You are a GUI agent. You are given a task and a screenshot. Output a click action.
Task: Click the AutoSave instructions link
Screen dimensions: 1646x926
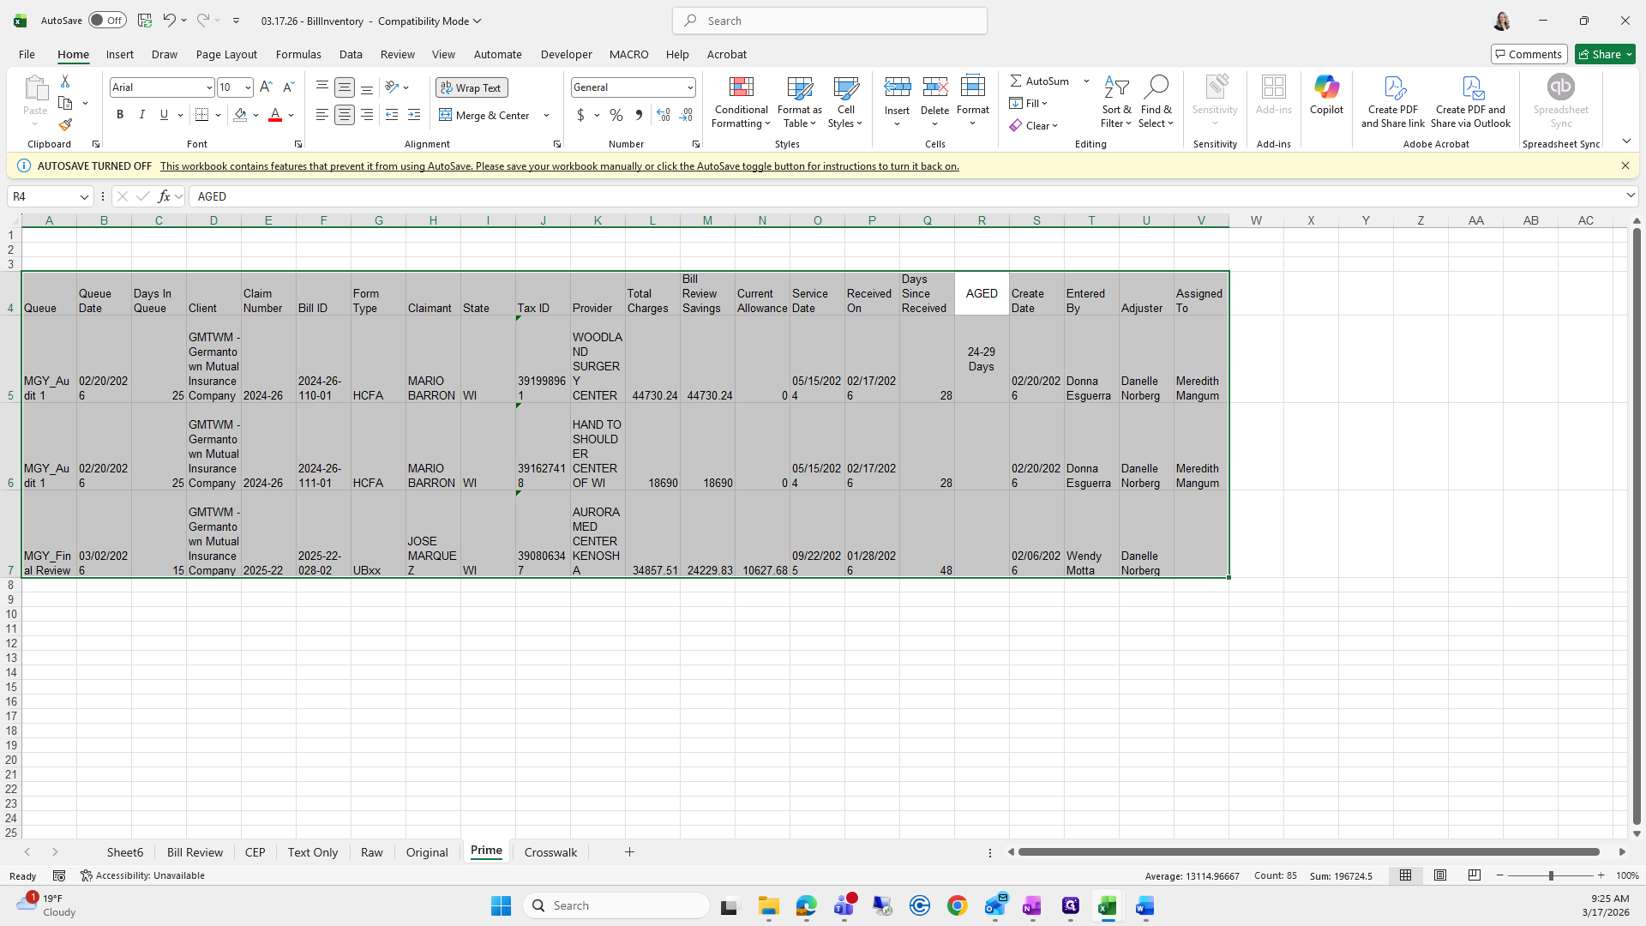tap(559, 166)
